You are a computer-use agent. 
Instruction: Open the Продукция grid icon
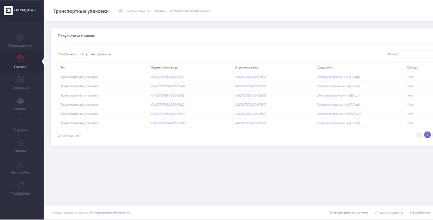point(20,80)
